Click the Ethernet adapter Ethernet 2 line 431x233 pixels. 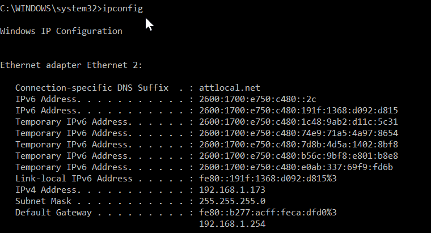point(71,65)
